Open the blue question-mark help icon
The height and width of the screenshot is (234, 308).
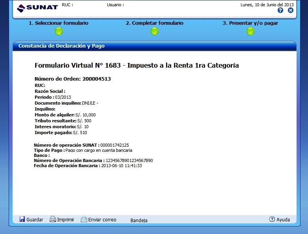(280, 10)
